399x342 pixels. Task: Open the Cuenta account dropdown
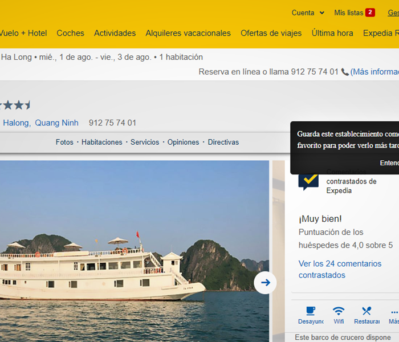tap(308, 13)
